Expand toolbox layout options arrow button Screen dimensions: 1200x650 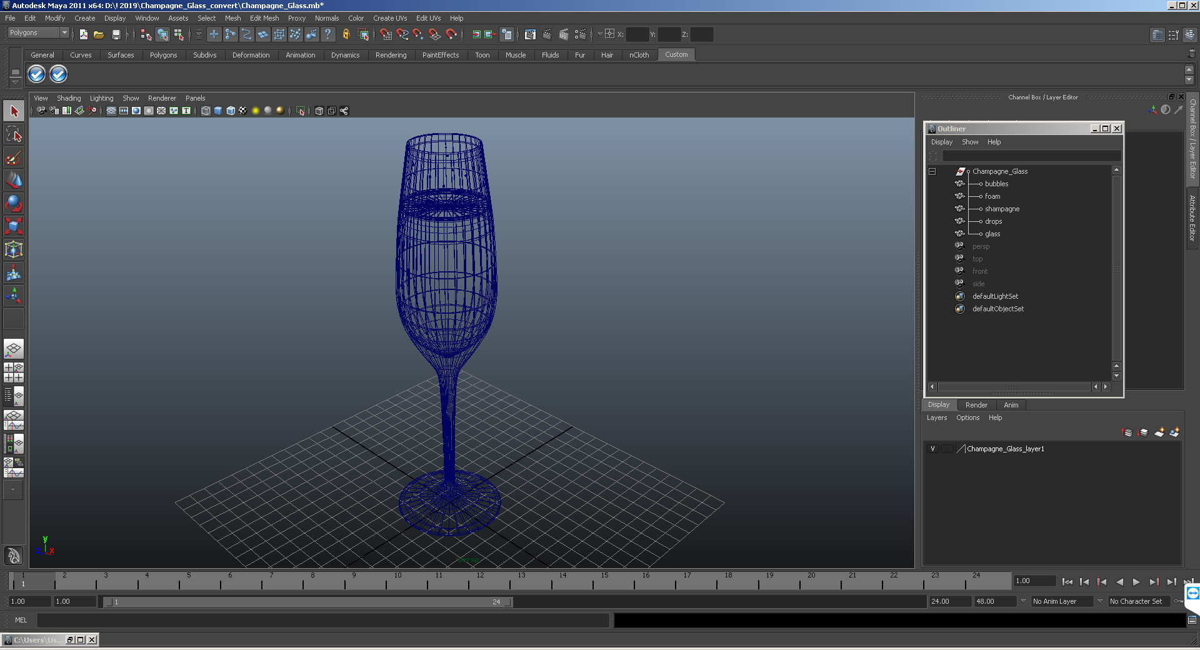12,490
